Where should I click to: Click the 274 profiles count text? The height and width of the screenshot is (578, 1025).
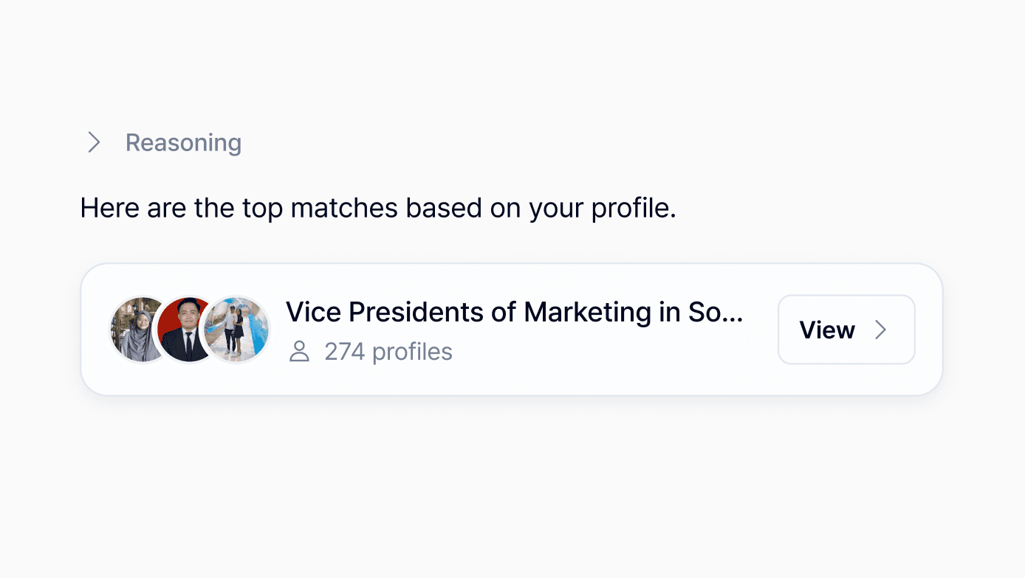coord(388,352)
